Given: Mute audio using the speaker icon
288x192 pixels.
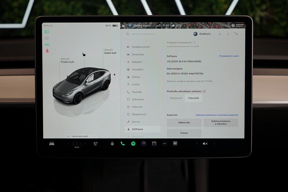Looking at the screenshot, I should coord(205,143).
